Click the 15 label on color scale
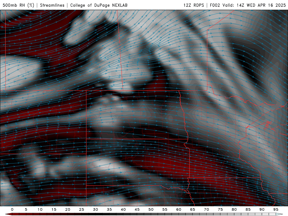288x216 pixels. [x=54, y=210]
